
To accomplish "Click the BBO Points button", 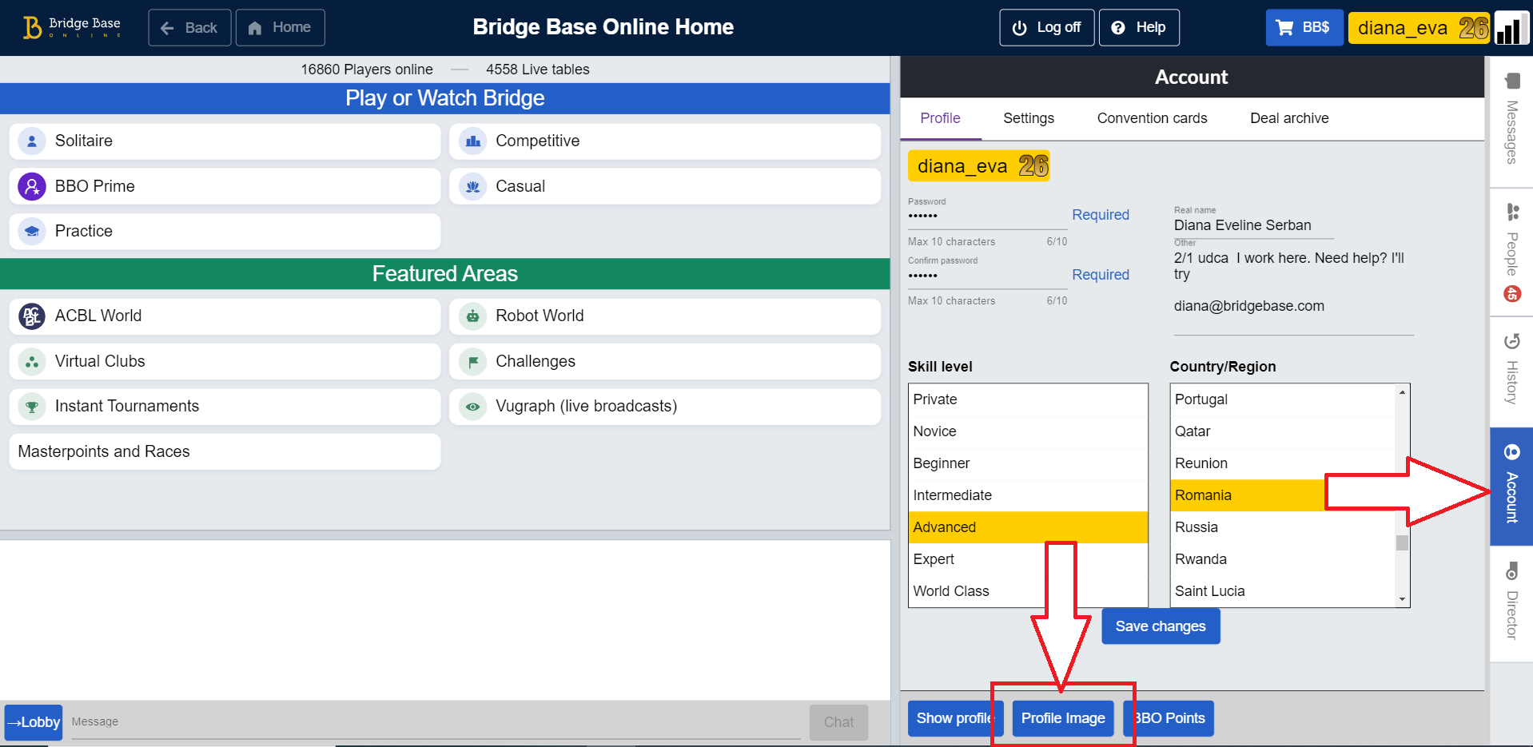I will 1169,718.
